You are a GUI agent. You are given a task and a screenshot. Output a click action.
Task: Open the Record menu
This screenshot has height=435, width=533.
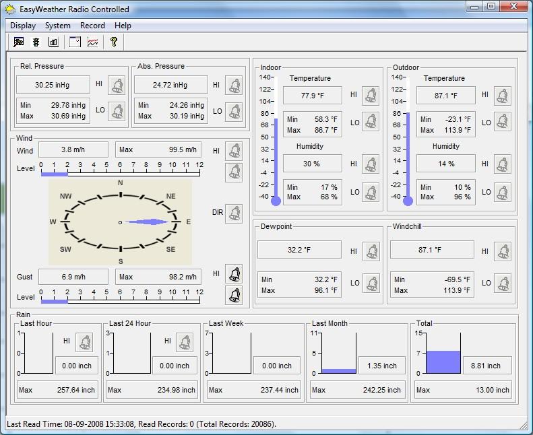(92, 26)
